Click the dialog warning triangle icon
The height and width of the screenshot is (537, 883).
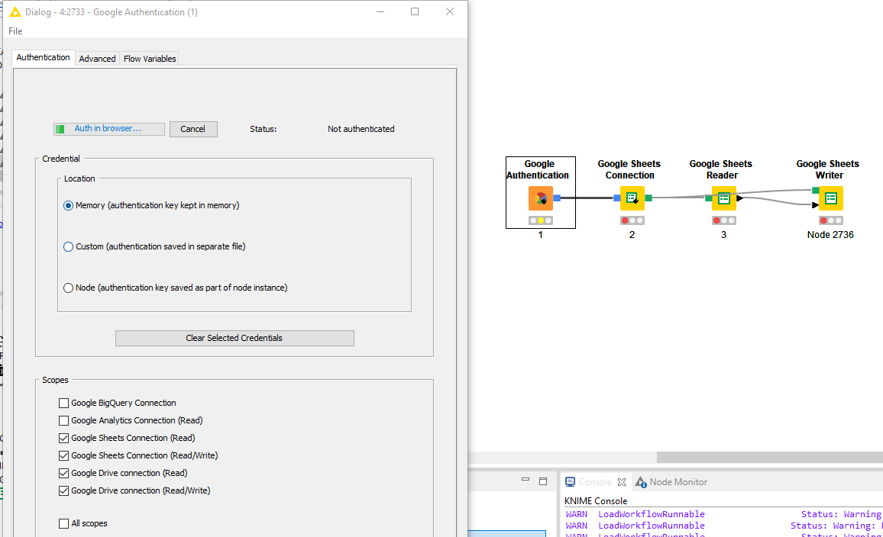point(15,11)
